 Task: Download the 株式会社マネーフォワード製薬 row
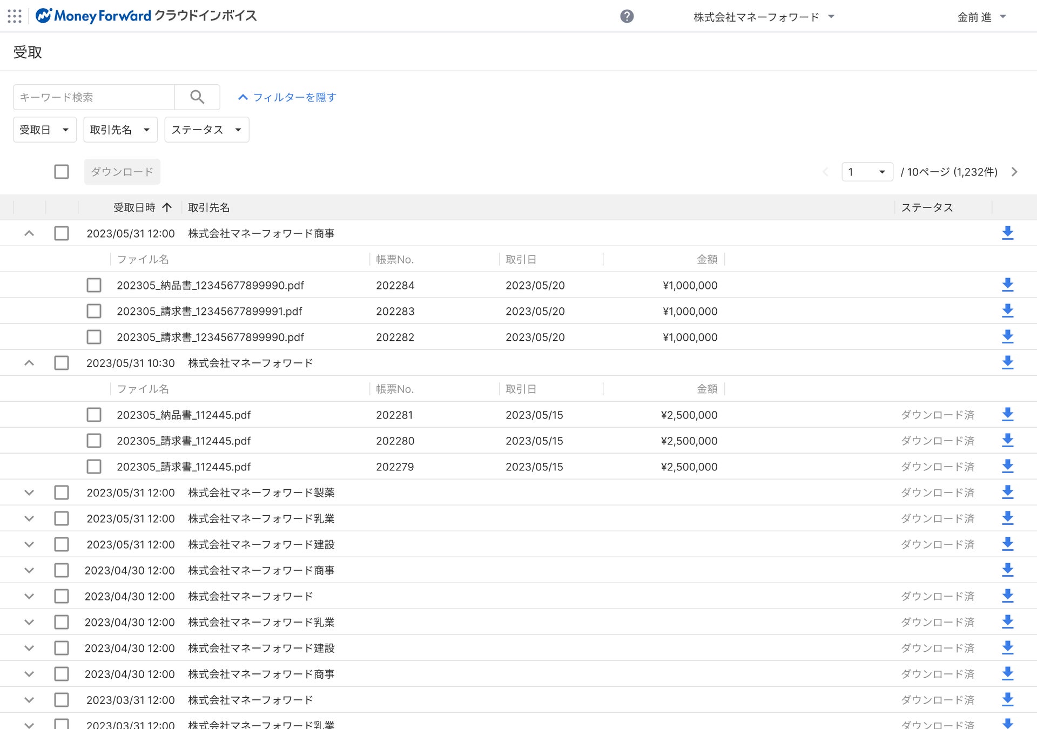coord(1007,492)
